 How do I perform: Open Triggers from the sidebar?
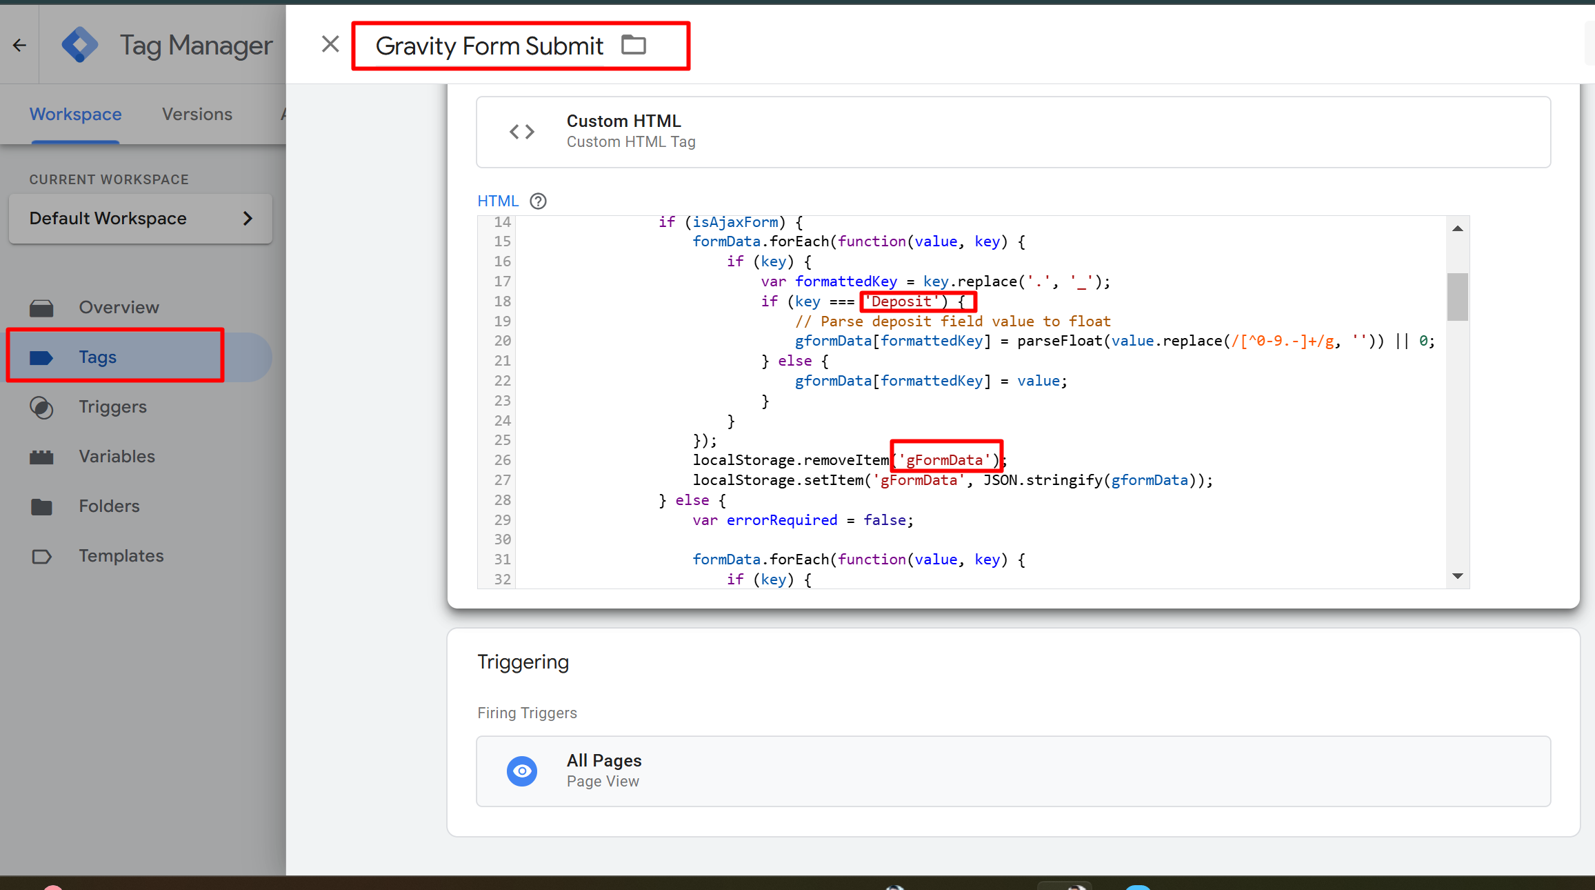point(112,407)
